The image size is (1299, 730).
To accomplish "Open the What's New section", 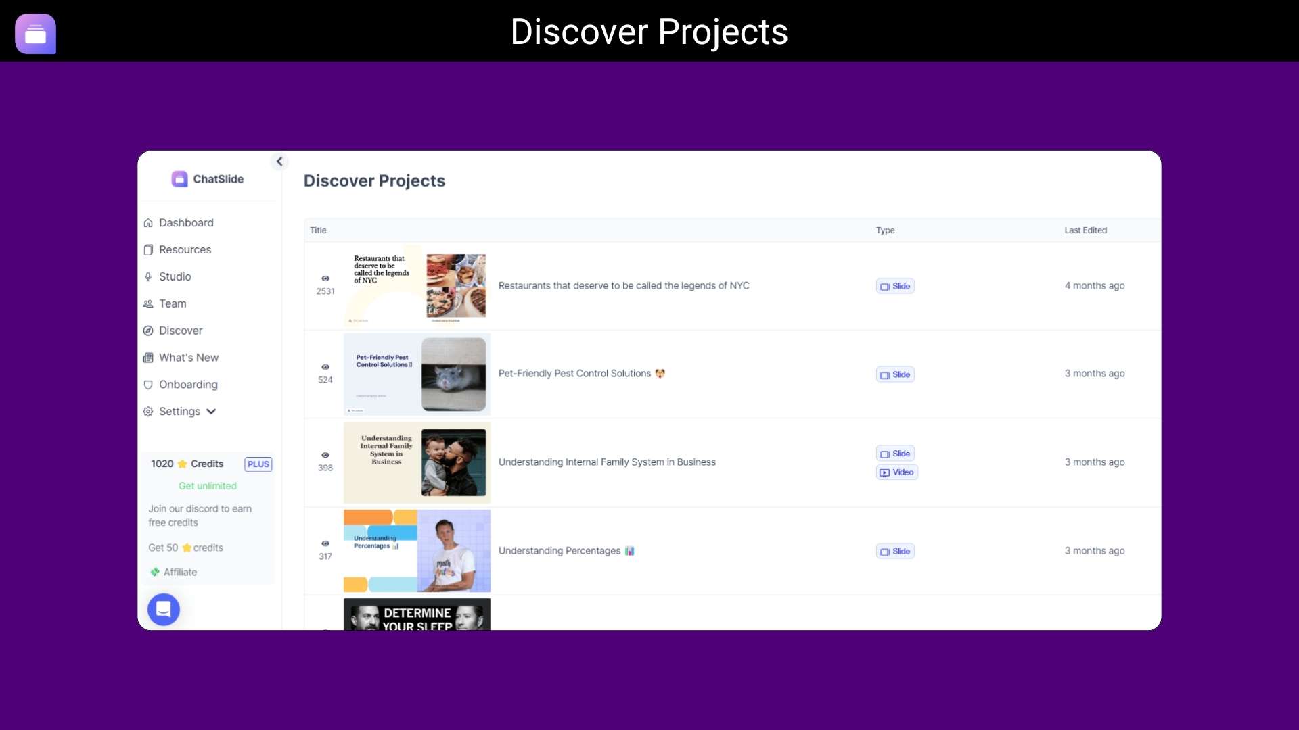I will (189, 357).
